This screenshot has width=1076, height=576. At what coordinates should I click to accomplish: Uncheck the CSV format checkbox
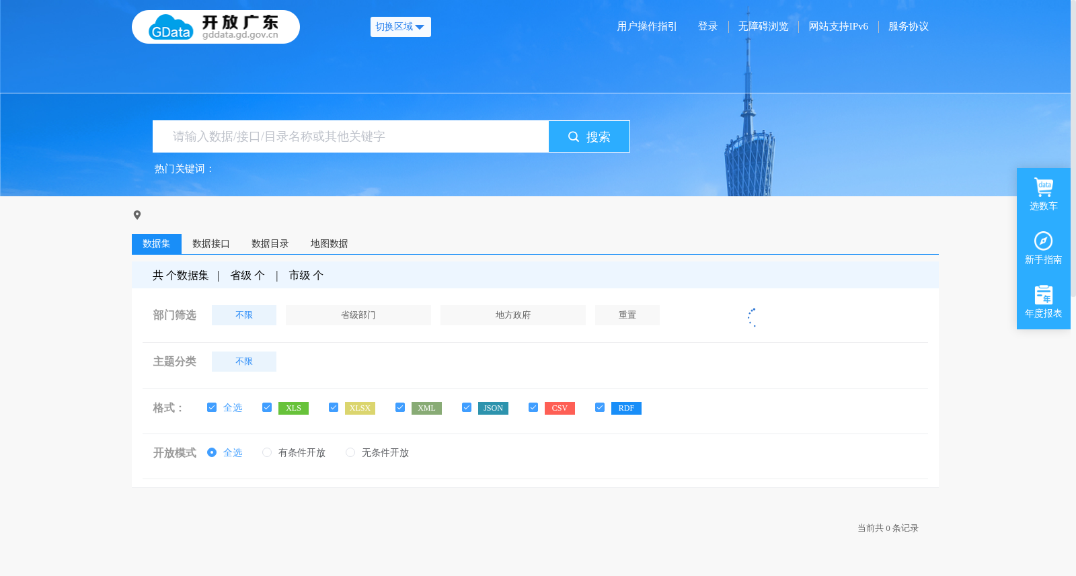533,407
